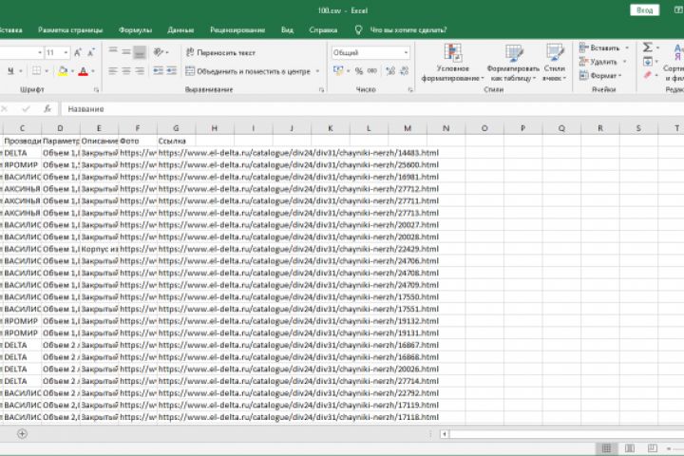Click 'Объединить и поместить в центре'
Screen dimensions: 684x456
[248, 71]
